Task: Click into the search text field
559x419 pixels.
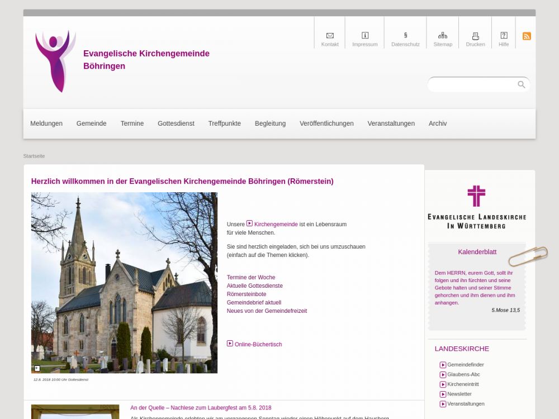Action: coord(472,85)
